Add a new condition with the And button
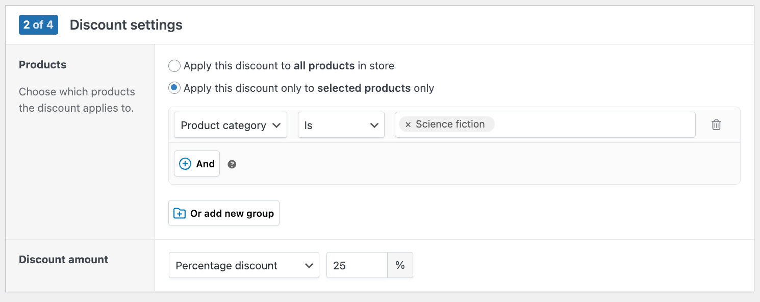The image size is (760, 302). tap(197, 163)
